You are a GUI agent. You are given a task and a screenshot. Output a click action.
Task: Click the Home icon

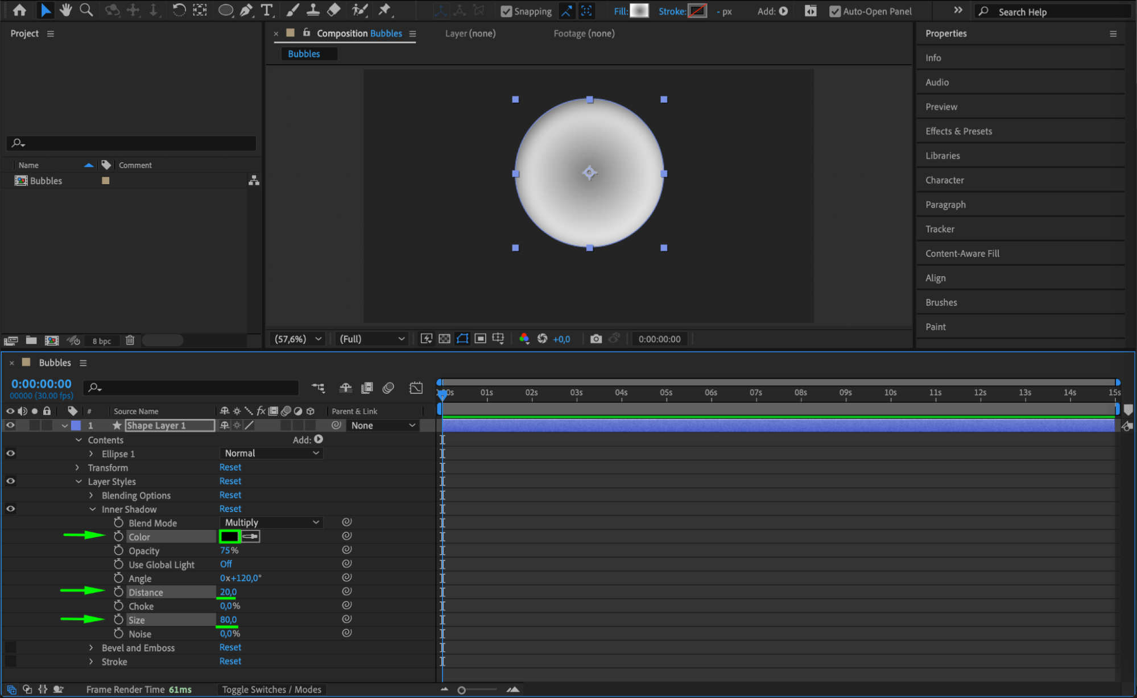(x=19, y=10)
